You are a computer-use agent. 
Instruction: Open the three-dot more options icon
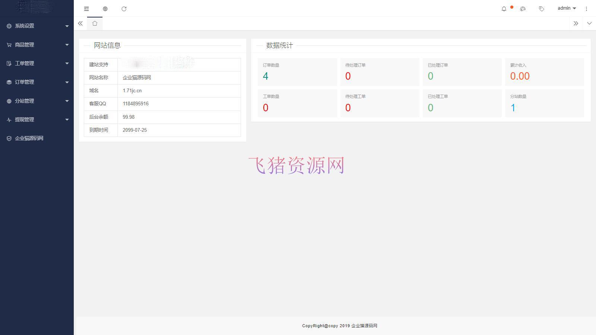pos(586,9)
